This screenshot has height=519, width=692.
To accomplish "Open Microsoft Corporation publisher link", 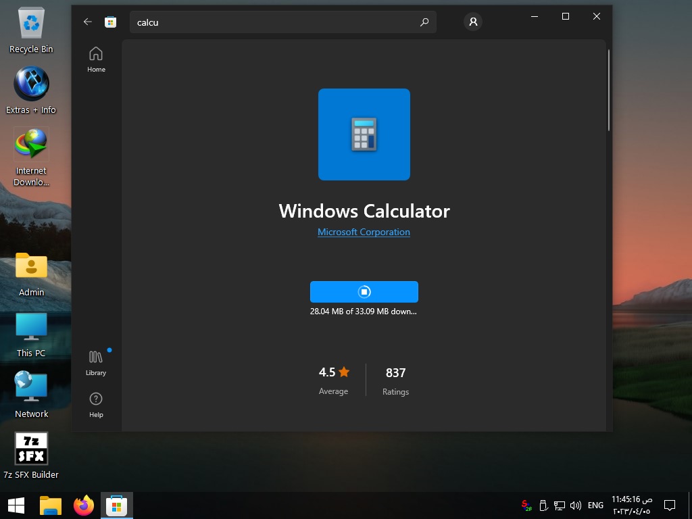I will click(x=364, y=232).
